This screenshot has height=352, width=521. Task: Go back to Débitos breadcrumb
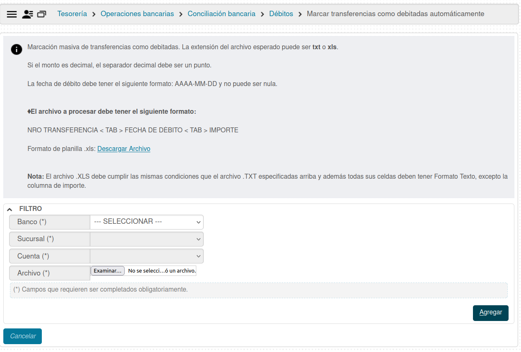click(x=281, y=14)
